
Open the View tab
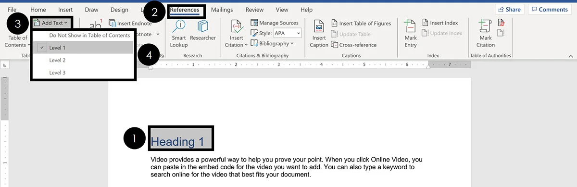coord(282,10)
